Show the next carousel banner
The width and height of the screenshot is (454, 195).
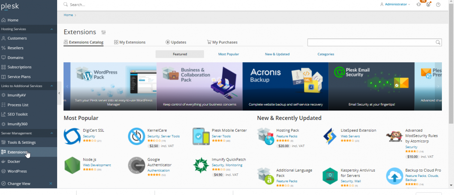[x=438, y=86]
